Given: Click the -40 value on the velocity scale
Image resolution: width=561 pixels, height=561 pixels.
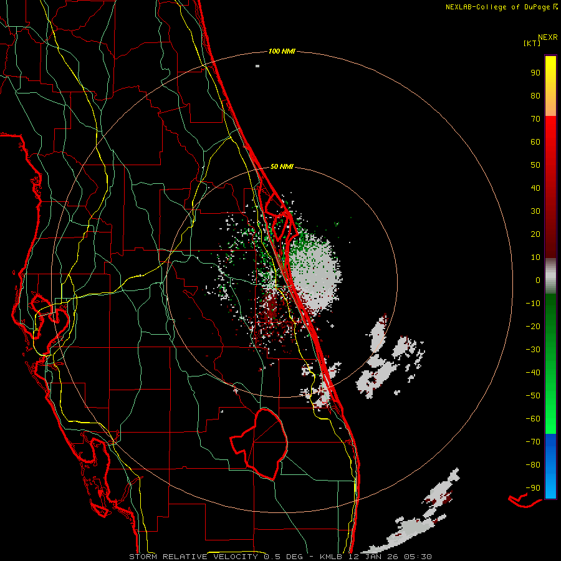Looking at the screenshot, I should pos(533,373).
